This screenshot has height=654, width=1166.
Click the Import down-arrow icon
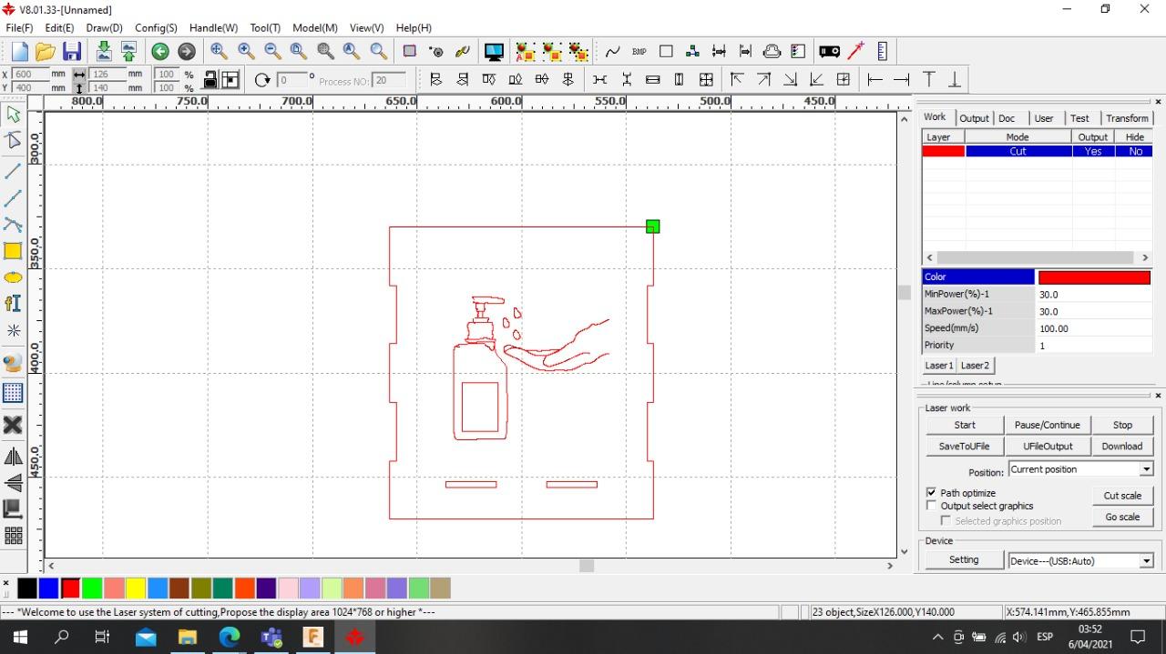(104, 52)
